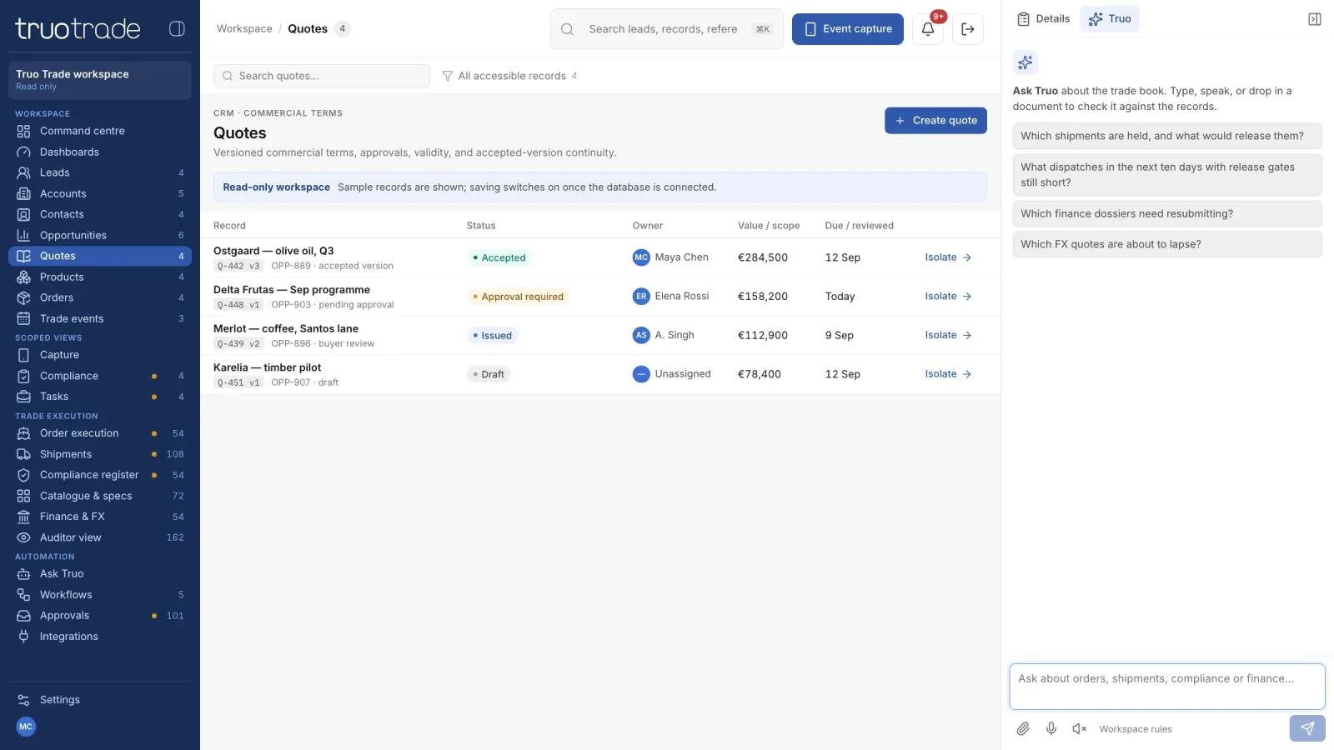The width and height of the screenshot is (1334, 750).
Task: Click the Approval required status badge
Action: pos(518,297)
